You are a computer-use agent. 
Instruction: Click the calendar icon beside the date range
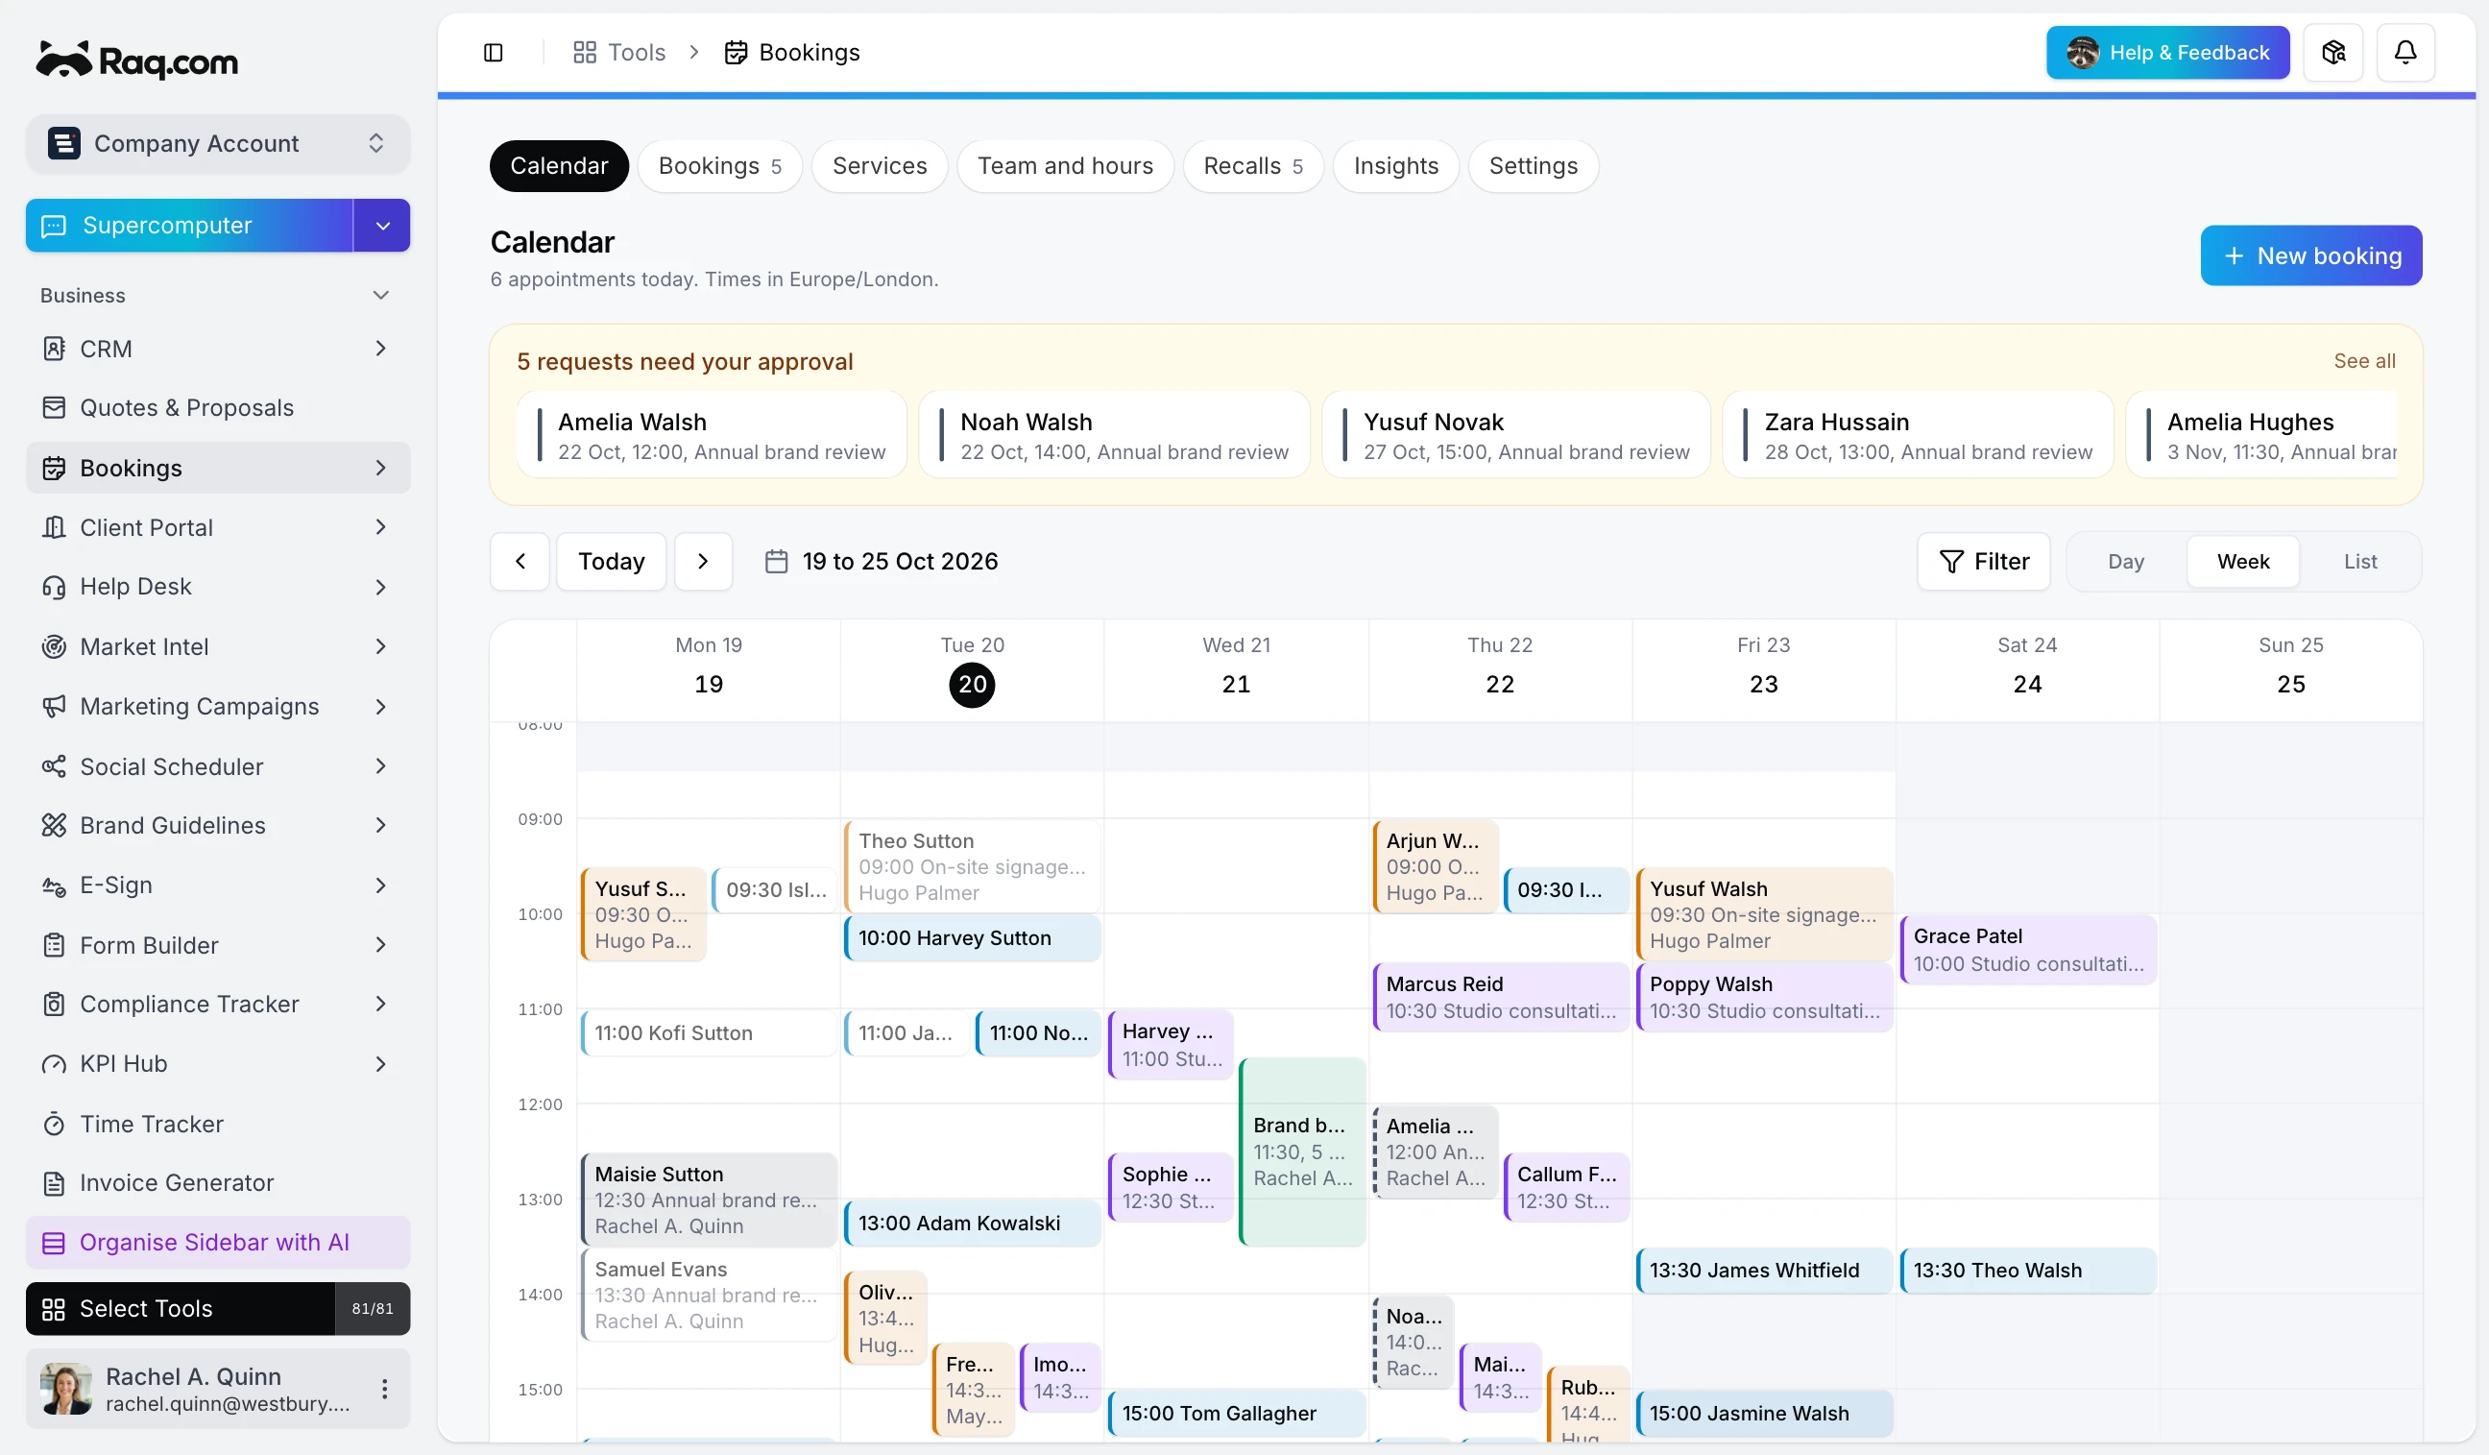(776, 562)
